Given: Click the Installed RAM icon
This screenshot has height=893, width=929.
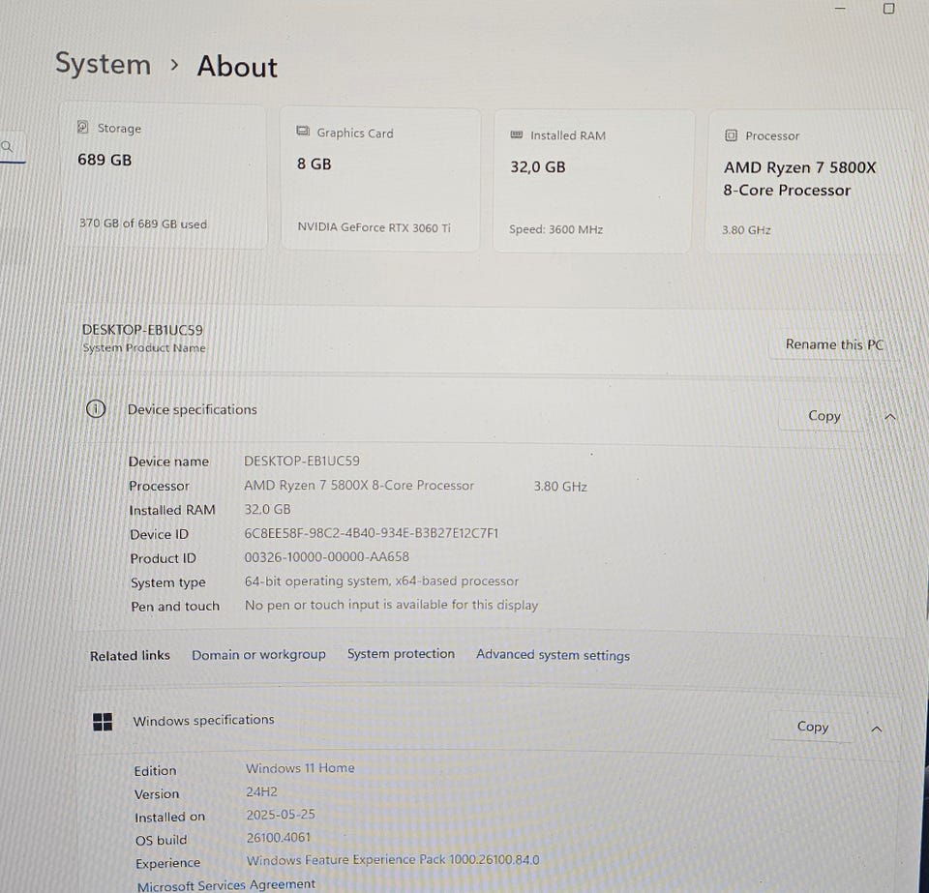Looking at the screenshot, I should 516,135.
